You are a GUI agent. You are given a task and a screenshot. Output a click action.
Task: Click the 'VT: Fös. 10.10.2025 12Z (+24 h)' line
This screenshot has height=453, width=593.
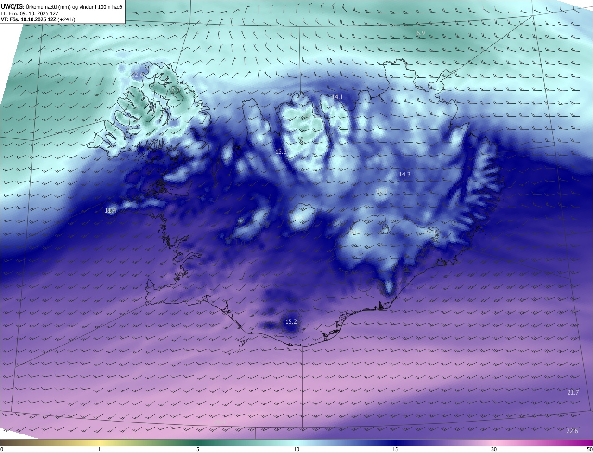pyautogui.click(x=38, y=19)
